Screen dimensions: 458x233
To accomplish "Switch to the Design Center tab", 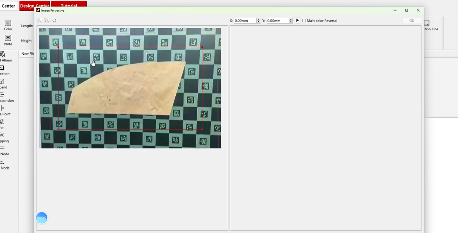I will coord(34,5).
